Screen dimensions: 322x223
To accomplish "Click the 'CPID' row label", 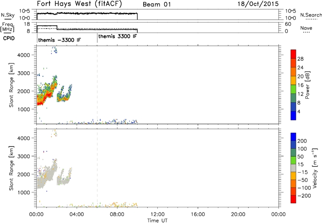I will pyautogui.click(x=9, y=38).
